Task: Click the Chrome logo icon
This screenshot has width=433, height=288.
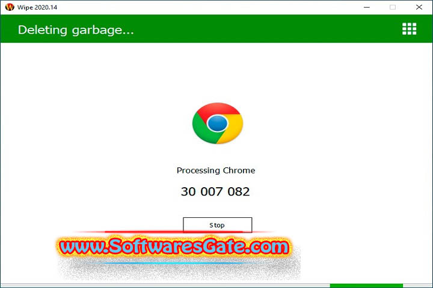Action: pyautogui.click(x=218, y=123)
